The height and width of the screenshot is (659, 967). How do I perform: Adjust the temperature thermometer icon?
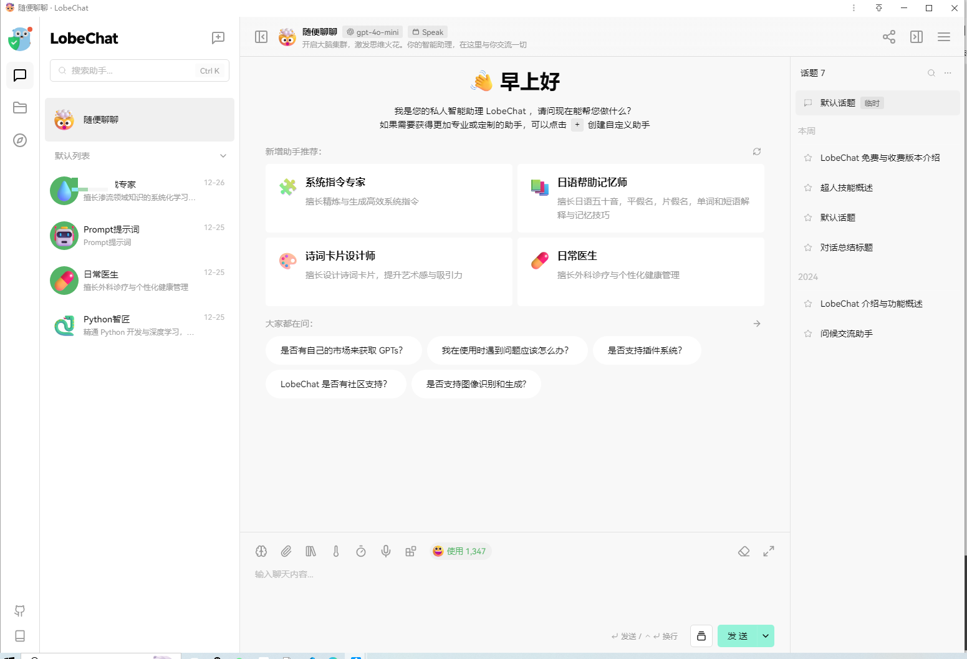[x=336, y=551]
